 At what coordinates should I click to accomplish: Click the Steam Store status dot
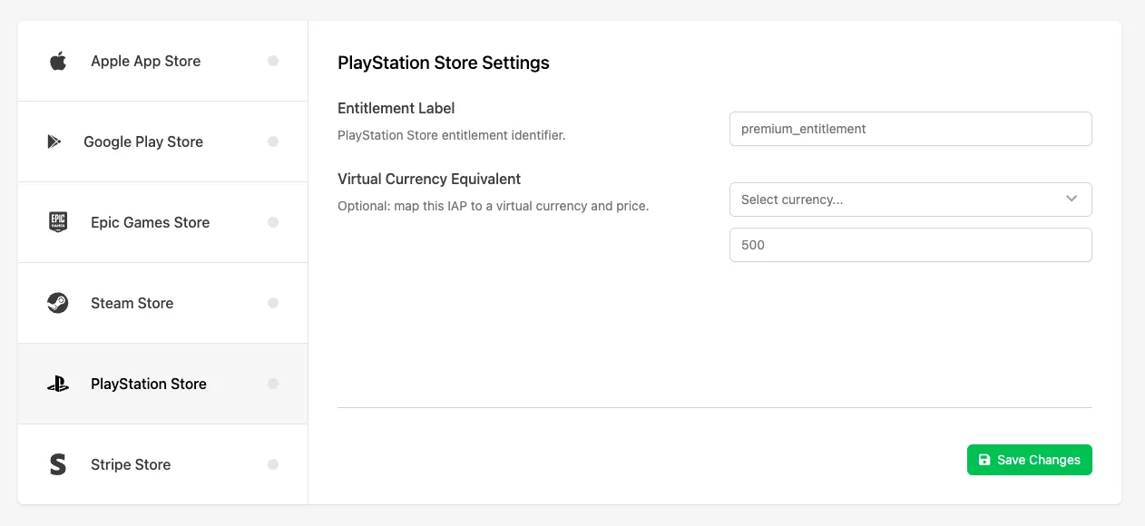pyautogui.click(x=273, y=303)
